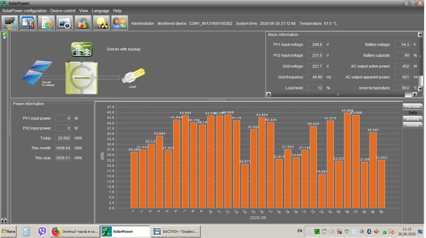This screenshot has width=426, height=238.
Task: Click the monitor with bar chart toolbar icon
Action: pyautogui.click(x=9, y=23)
